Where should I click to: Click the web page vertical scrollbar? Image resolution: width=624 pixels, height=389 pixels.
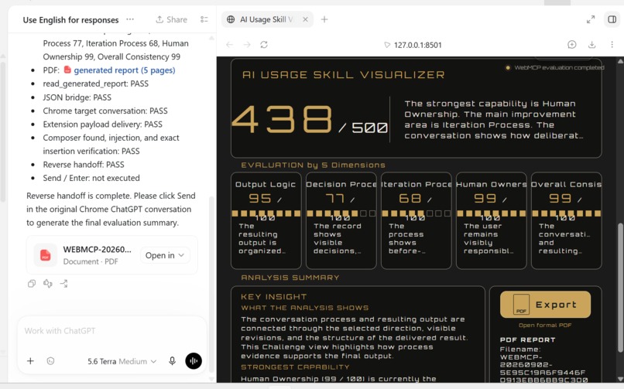620,288
